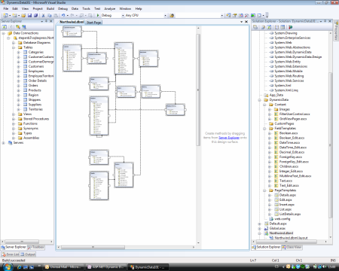The image size is (339, 271).
Task: Click the Save icon in toolbar
Action: (x=29, y=15)
